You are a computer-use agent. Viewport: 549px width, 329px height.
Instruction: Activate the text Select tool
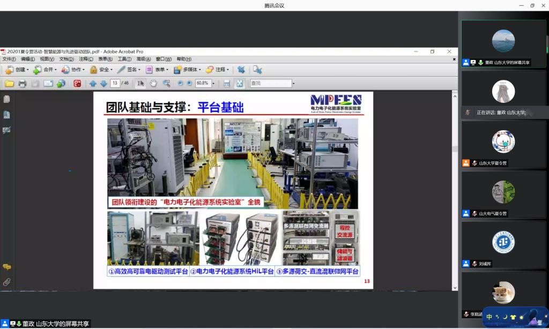point(140,84)
